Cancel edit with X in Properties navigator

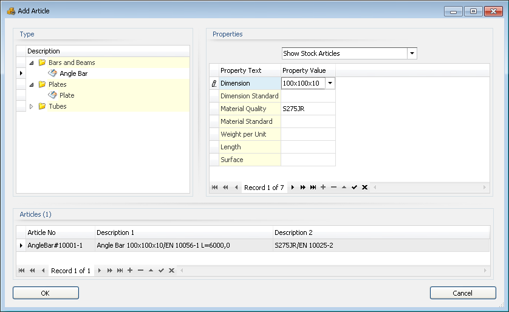[364, 188]
